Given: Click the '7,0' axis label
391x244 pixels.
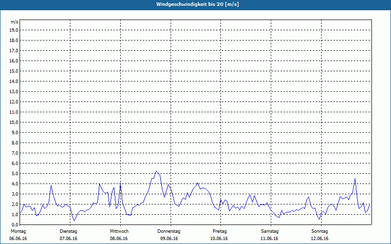Looking at the screenshot, I should (x=15, y=153).
